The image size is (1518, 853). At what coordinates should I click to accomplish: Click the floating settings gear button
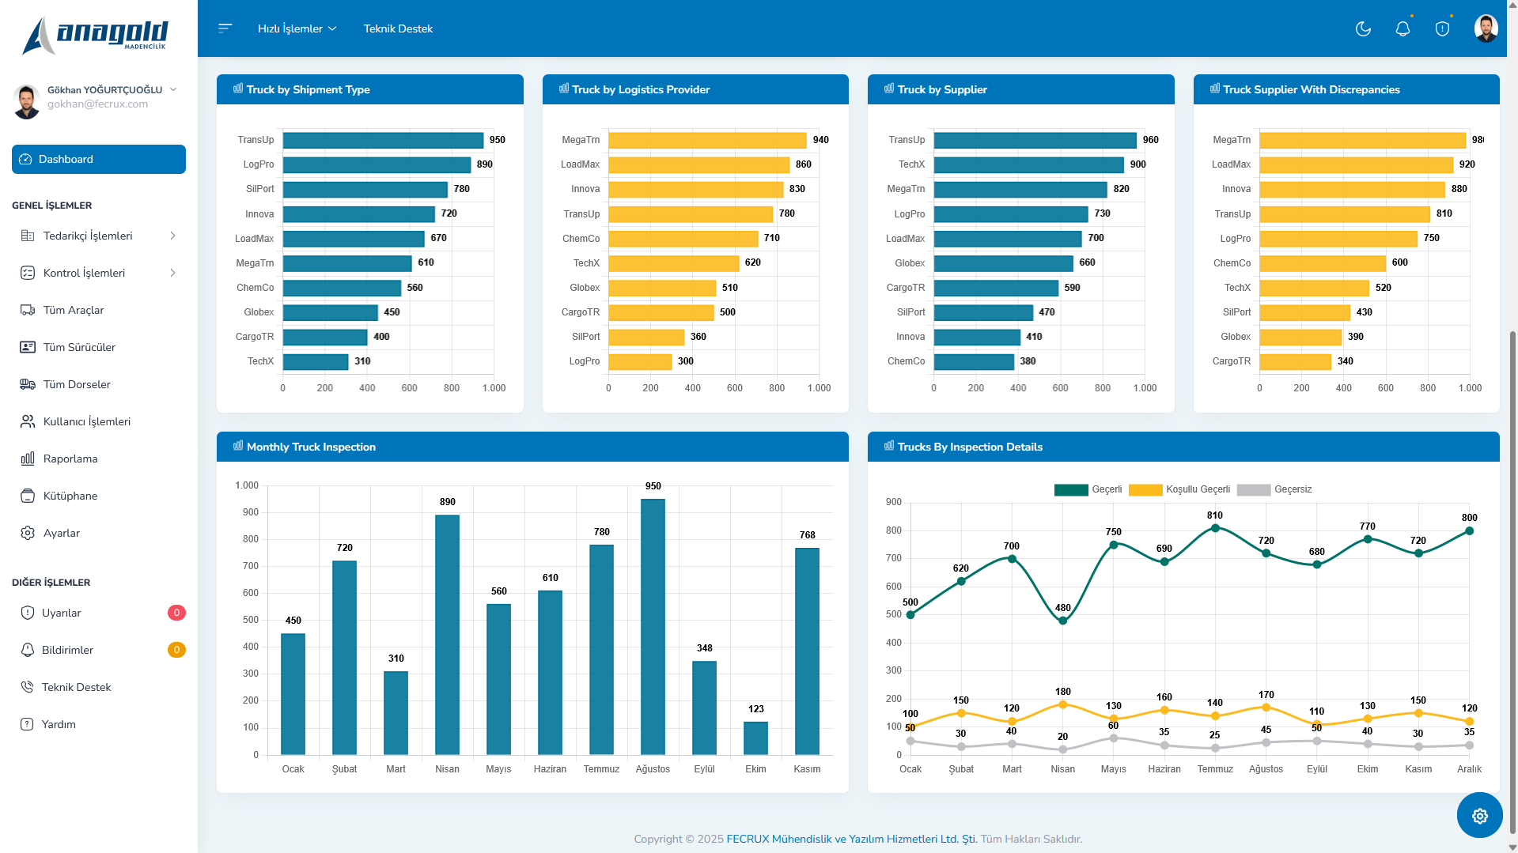coord(1479,815)
